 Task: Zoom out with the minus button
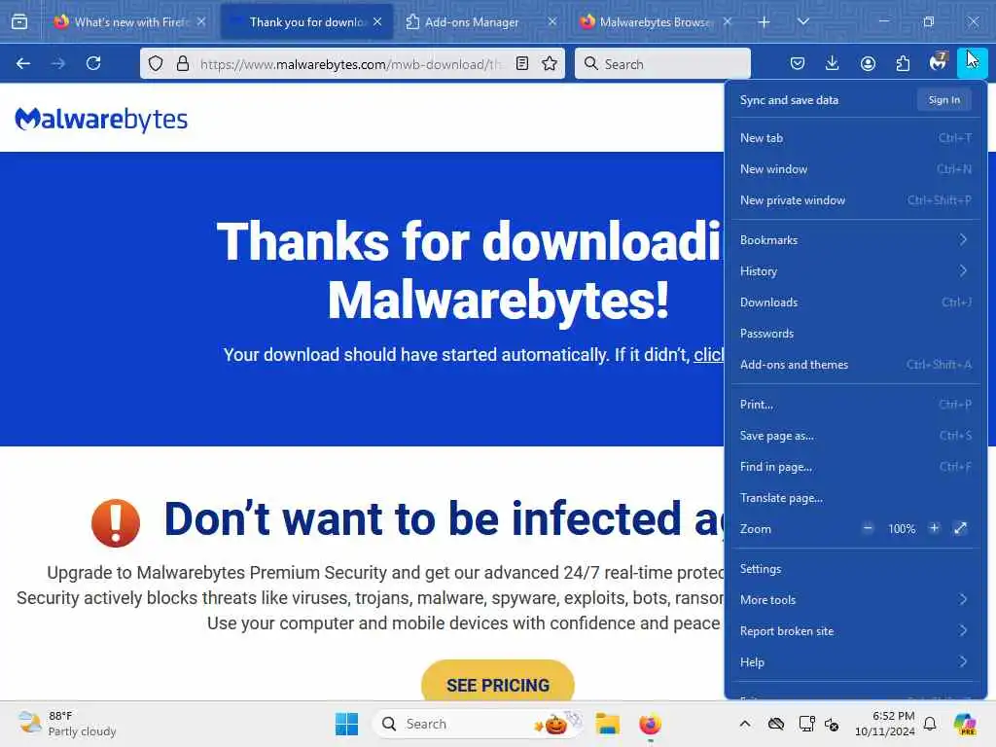coord(868,528)
